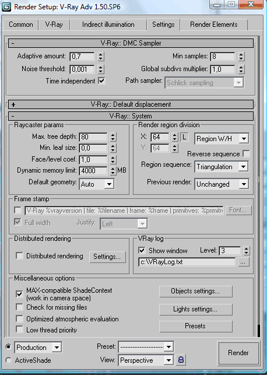Click the Min samples value field
The height and width of the screenshot is (375, 267).
223,57
